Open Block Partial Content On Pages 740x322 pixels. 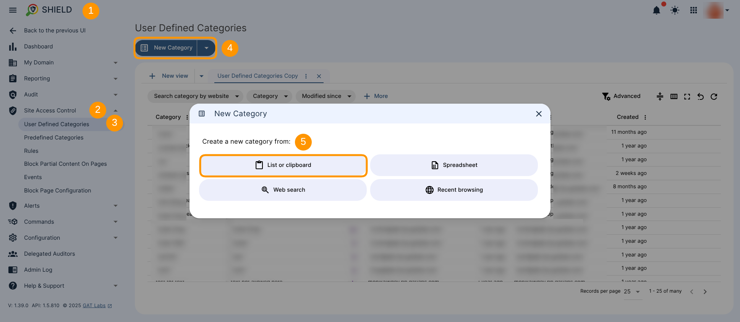(x=65, y=164)
